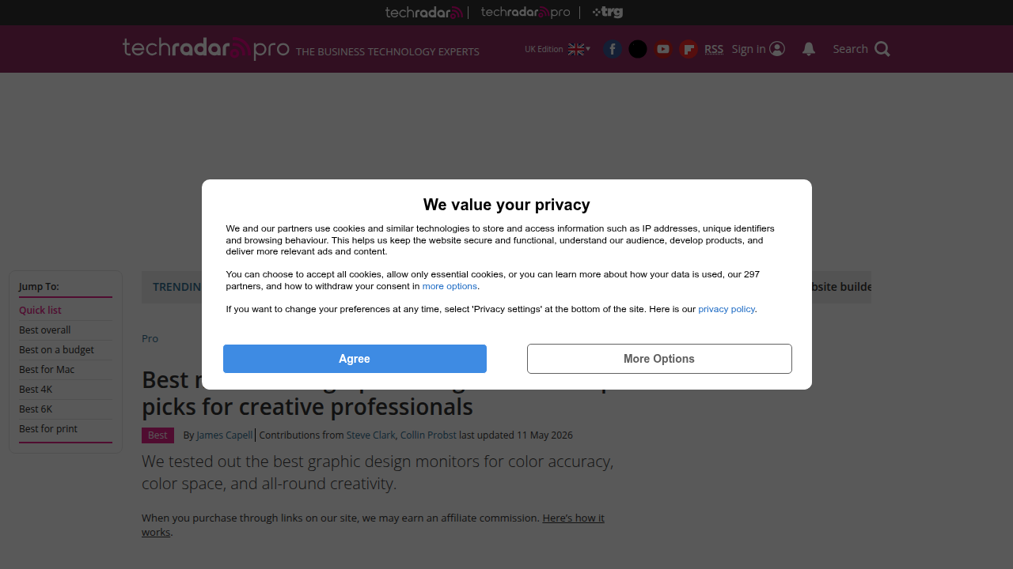The height and width of the screenshot is (569, 1013).
Task: Jump to Best overall section
Action: click(45, 330)
